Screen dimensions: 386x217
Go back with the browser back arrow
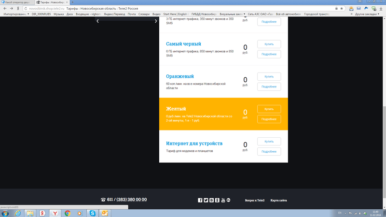5,8
